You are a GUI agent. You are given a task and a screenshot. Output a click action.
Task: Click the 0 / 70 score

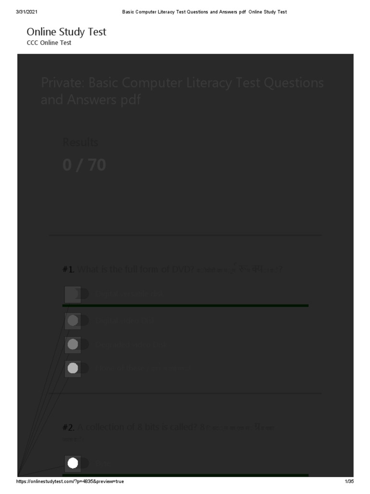pos(84,165)
